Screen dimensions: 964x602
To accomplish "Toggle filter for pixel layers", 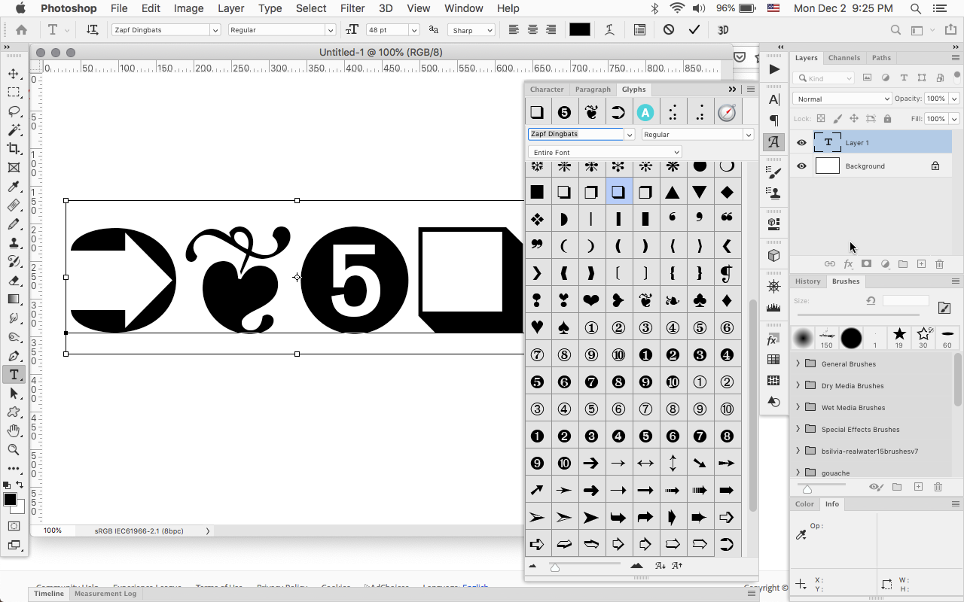I will pyautogui.click(x=868, y=78).
